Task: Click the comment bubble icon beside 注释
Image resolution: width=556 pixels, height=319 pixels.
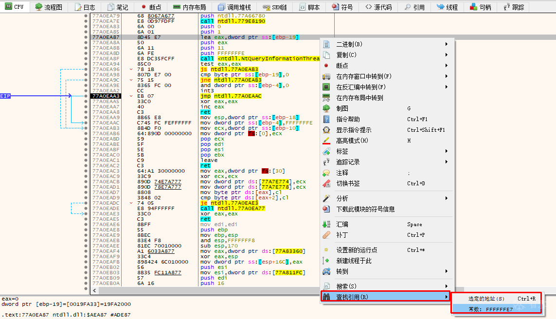Action: point(326,173)
